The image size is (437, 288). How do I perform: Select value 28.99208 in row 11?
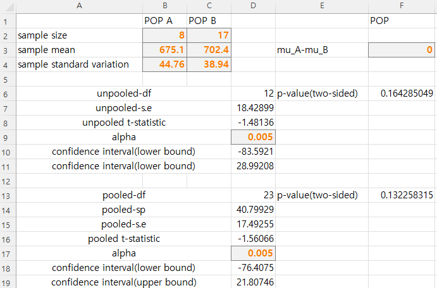(x=254, y=166)
